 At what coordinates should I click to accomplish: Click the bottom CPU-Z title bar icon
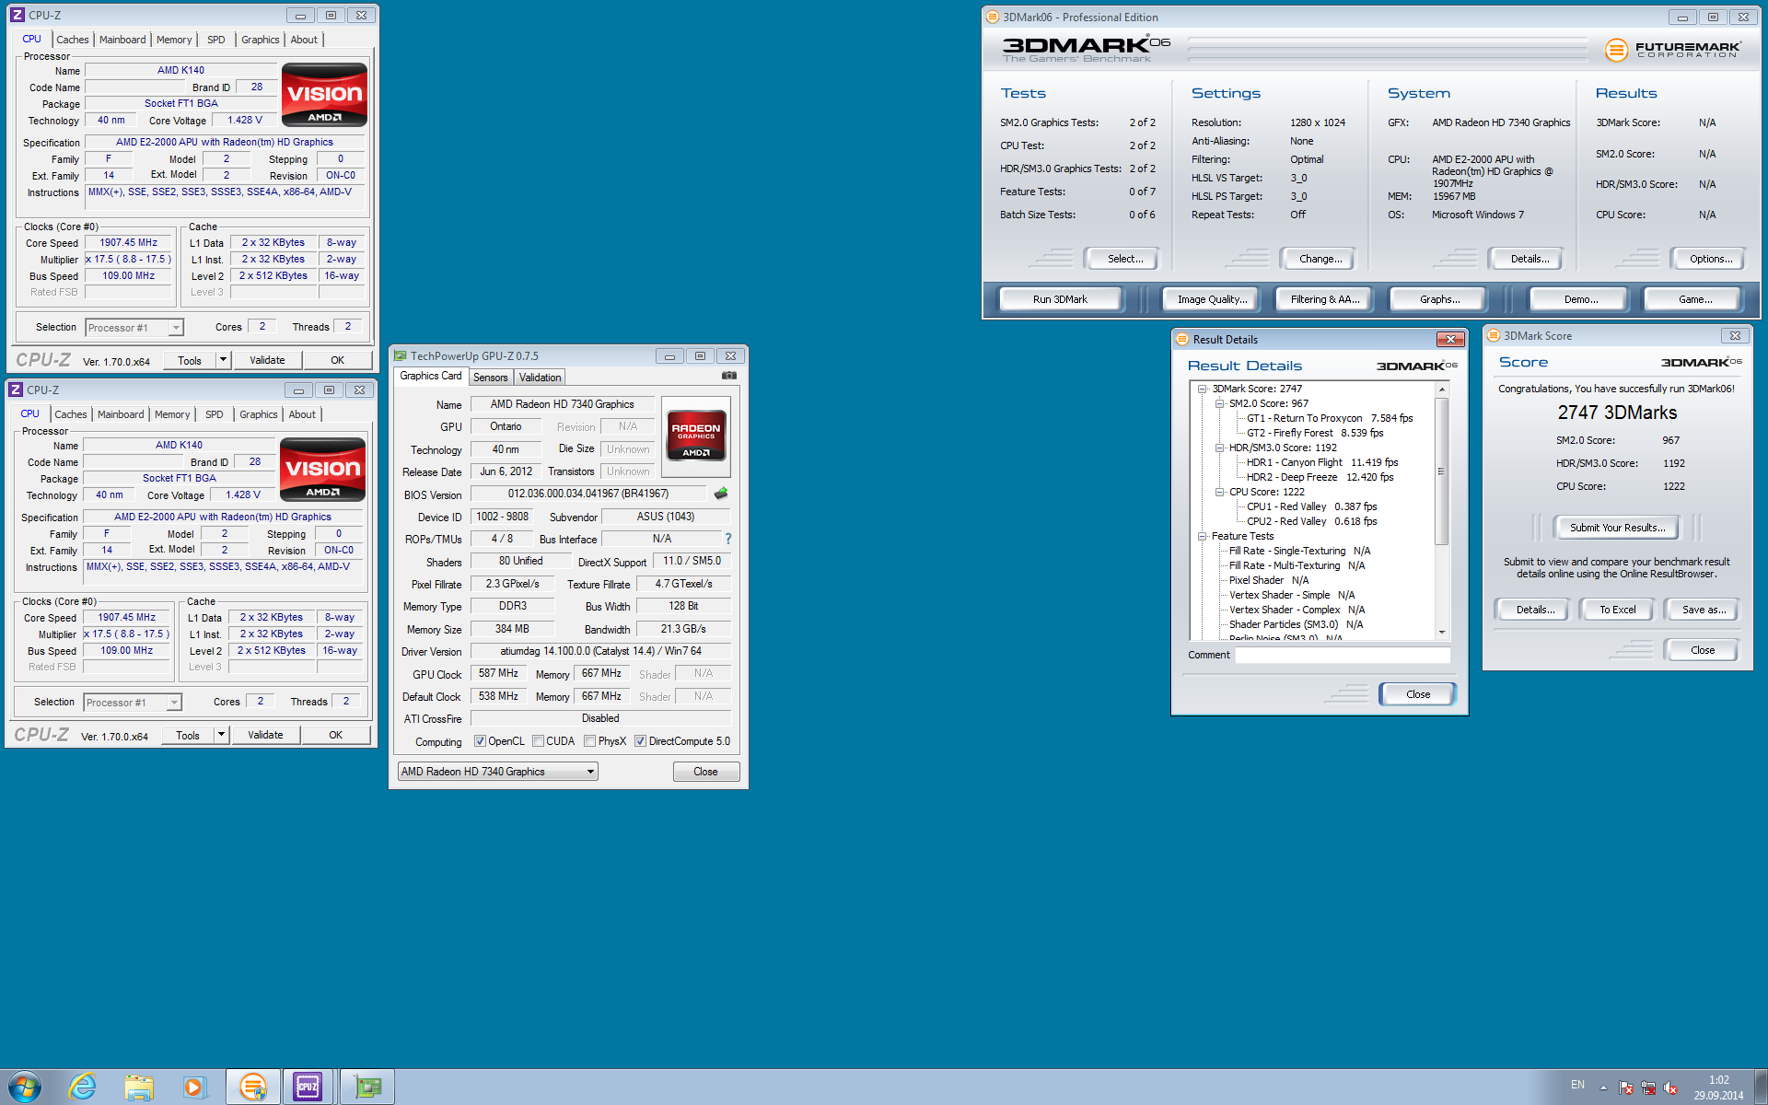pos(15,390)
